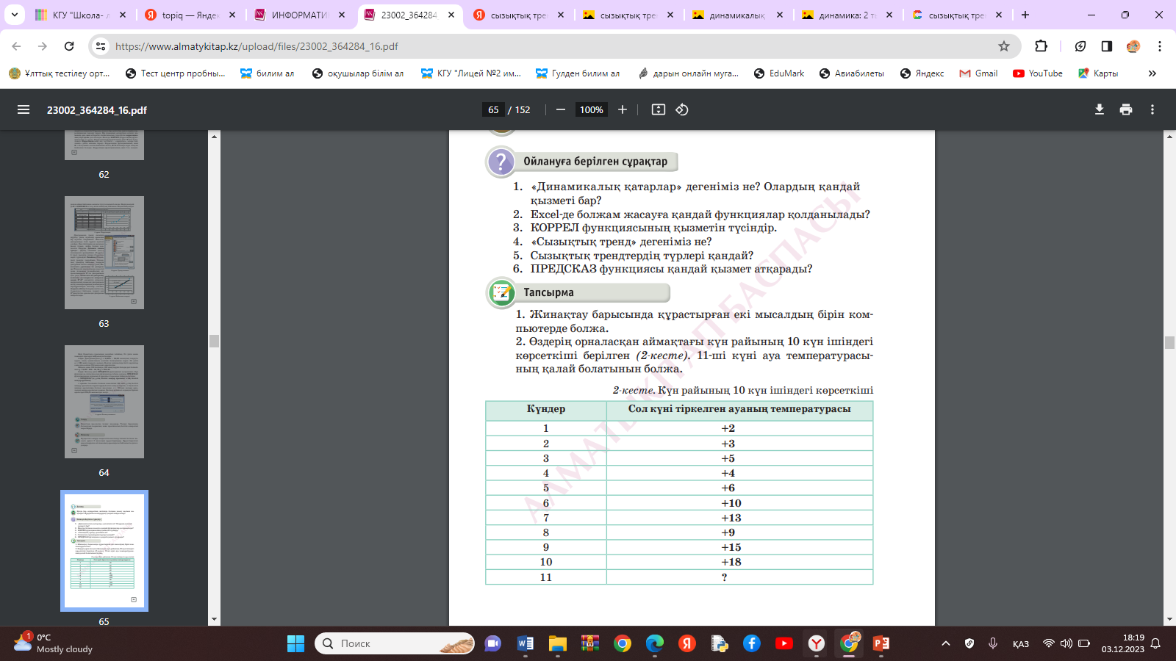
Task: Open the notifications bell
Action: point(1155,643)
